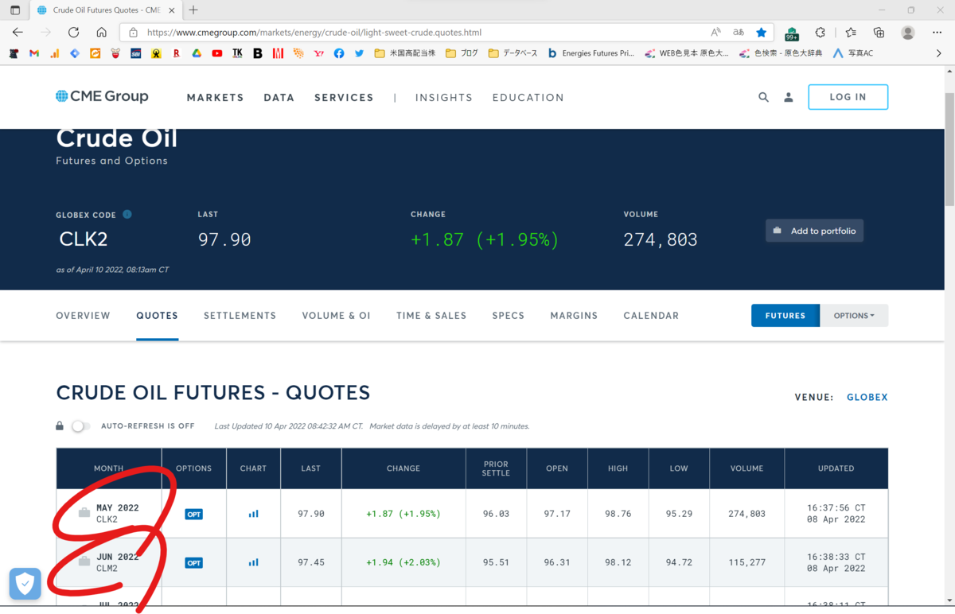Open the Facebook bookmark icon
The image size is (955, 614).
click(x=339, y=53)
